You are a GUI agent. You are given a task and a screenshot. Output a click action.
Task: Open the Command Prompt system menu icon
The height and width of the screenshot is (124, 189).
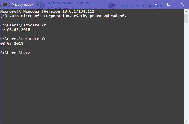5,5
